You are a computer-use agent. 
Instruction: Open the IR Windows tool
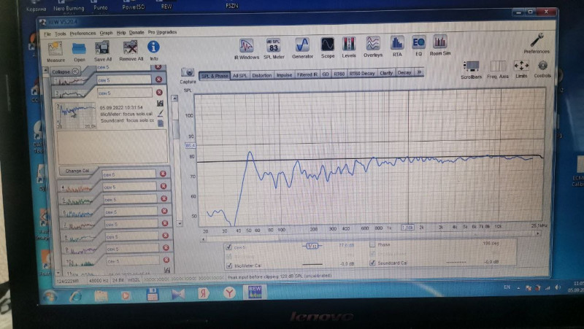click(x=246, y=46)
